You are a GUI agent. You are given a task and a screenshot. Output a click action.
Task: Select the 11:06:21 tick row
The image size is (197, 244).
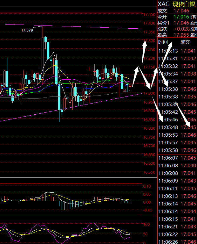(x=177, y=226)
